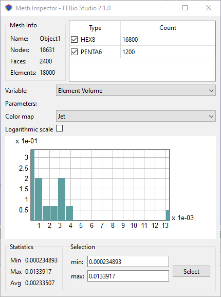
Task: Click the Object1 mesh name value
Action: (50, 39)
